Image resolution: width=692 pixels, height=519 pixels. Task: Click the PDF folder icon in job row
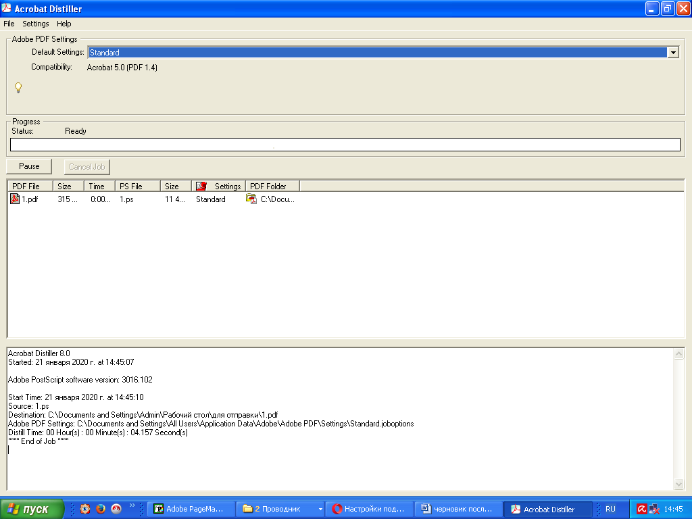(x=251, y=199)
